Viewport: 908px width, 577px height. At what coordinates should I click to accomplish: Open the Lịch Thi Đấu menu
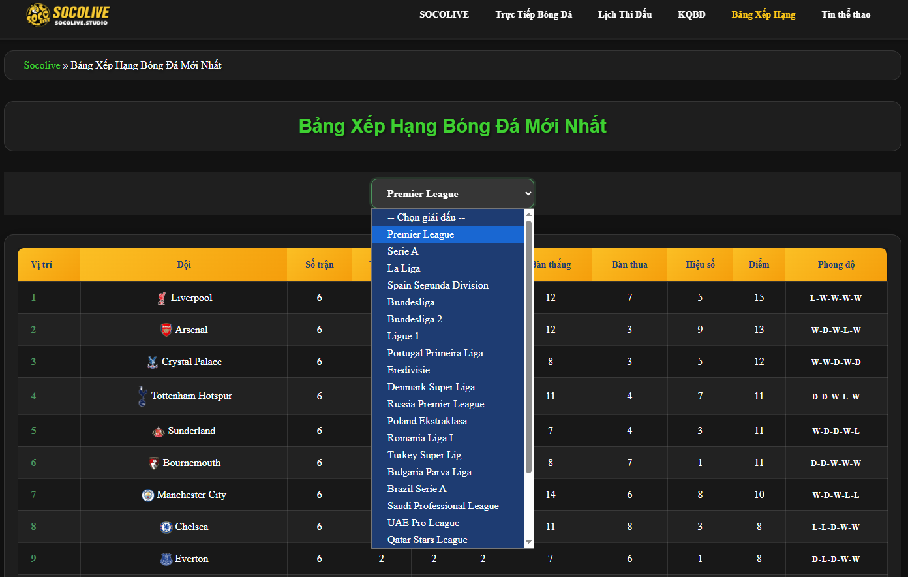click(x=624, y=14)
